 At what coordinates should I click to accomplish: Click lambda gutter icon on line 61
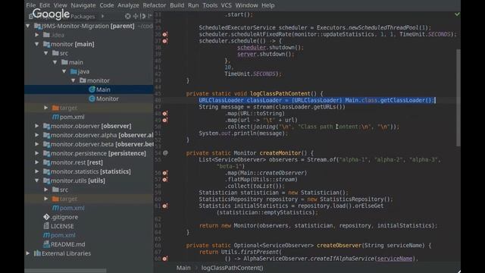pos(165,206)
